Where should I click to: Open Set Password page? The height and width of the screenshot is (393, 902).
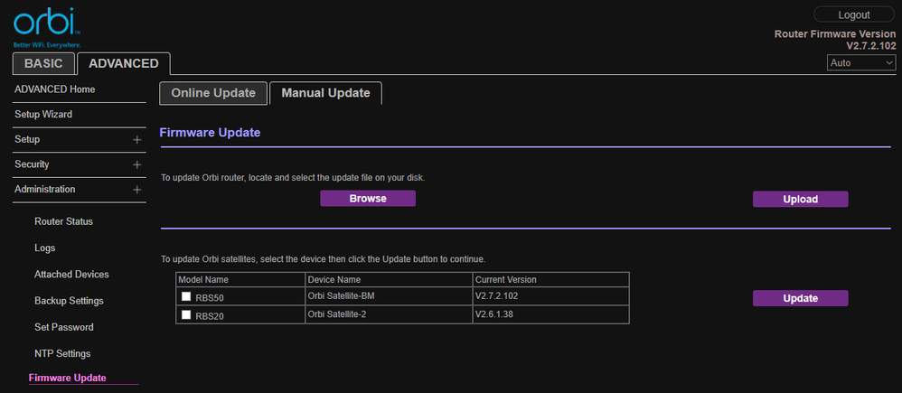click(x=64, y=327)
